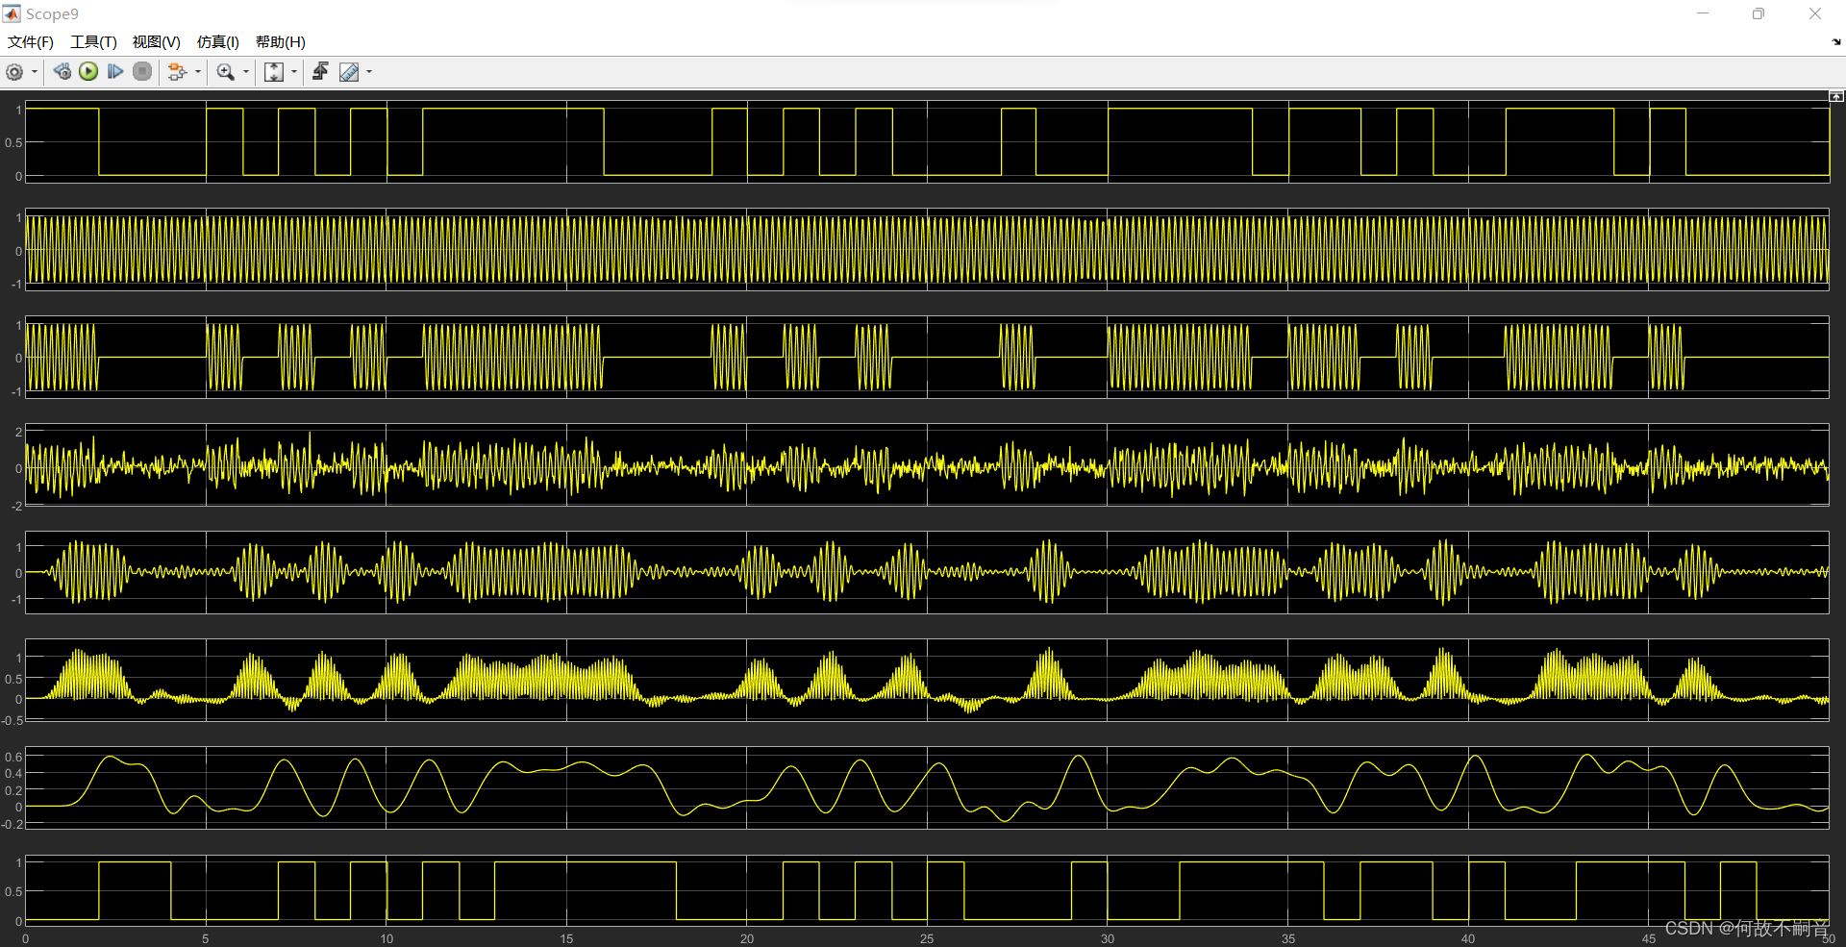This screenshot has height=947, width=1846.
Task: Close the Scope9 window
Action: 1815,13
